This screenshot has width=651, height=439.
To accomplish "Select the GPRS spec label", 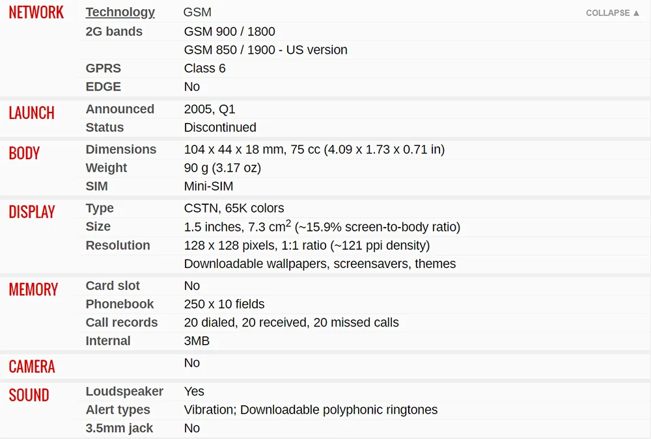I will [x=104, y=68].
